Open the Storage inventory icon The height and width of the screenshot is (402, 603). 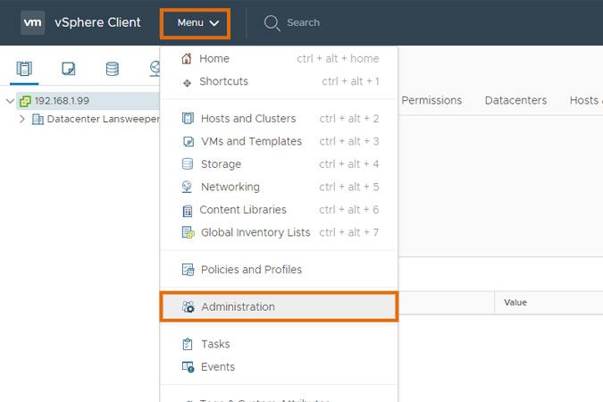click(112, 69)
